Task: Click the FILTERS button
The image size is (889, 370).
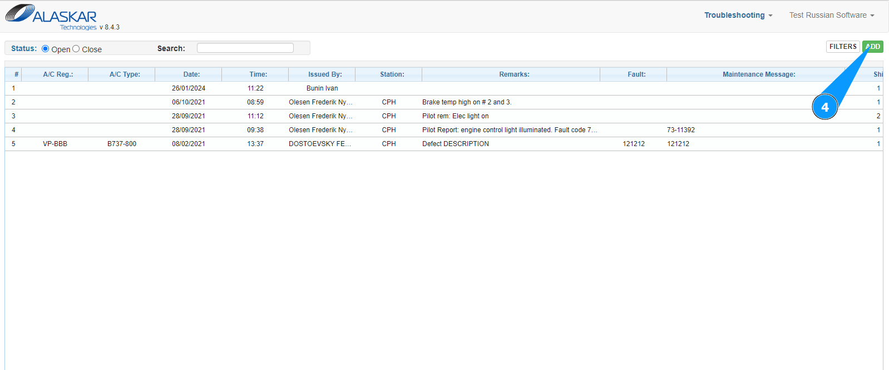Action: [x=843, y=47]
